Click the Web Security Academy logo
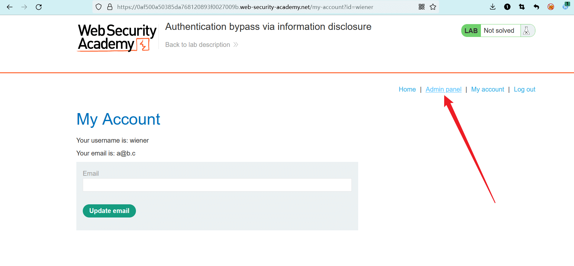Image resolution: width=574 pixels, height=266 pixels. (x=117, y=38)
